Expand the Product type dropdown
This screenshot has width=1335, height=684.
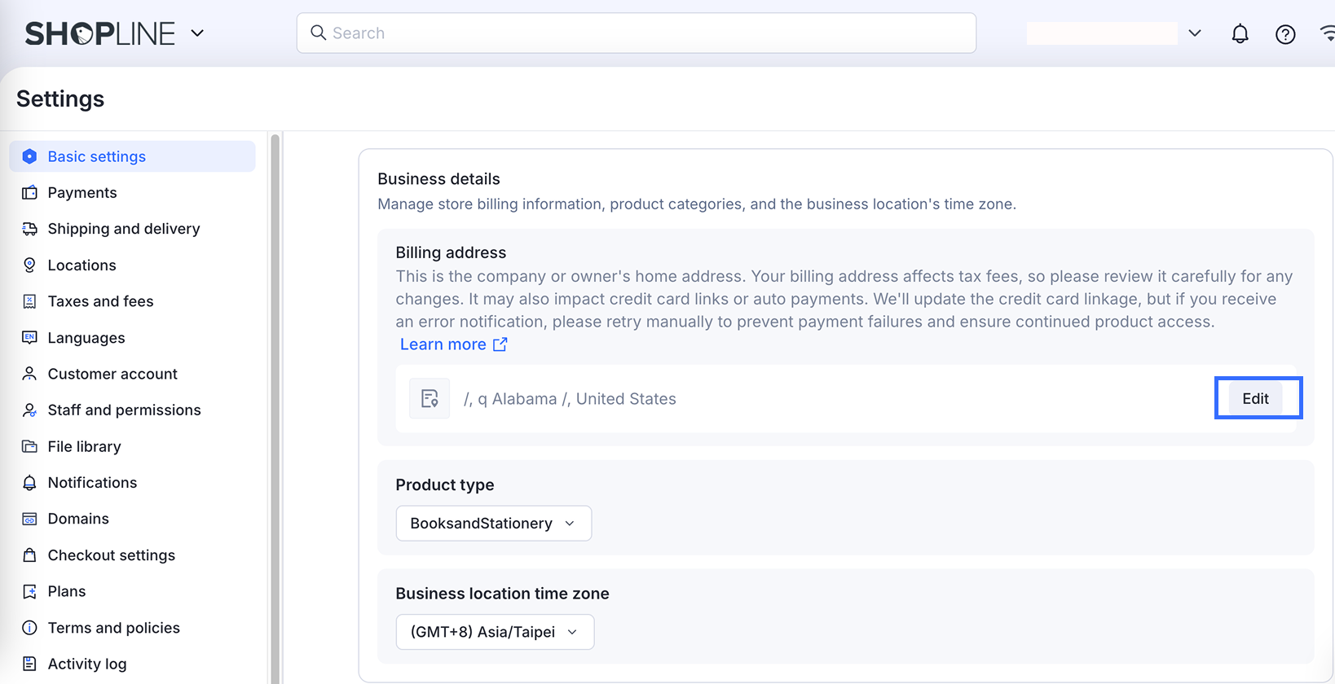tap(493, 524)
